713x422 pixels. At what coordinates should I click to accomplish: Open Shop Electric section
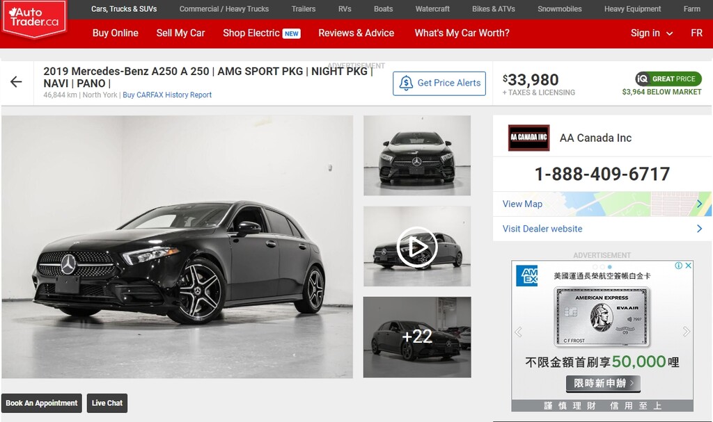click(251, 33)
